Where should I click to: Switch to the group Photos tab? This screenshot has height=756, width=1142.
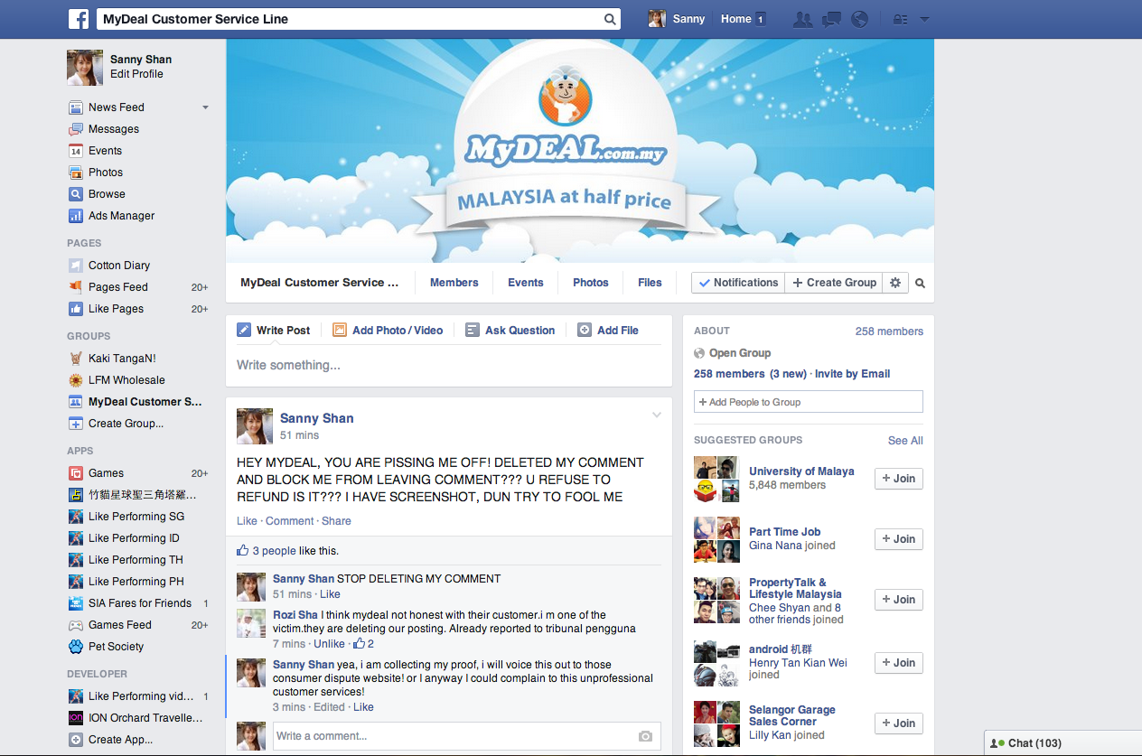pyautogui.click(x=590, y=283)
